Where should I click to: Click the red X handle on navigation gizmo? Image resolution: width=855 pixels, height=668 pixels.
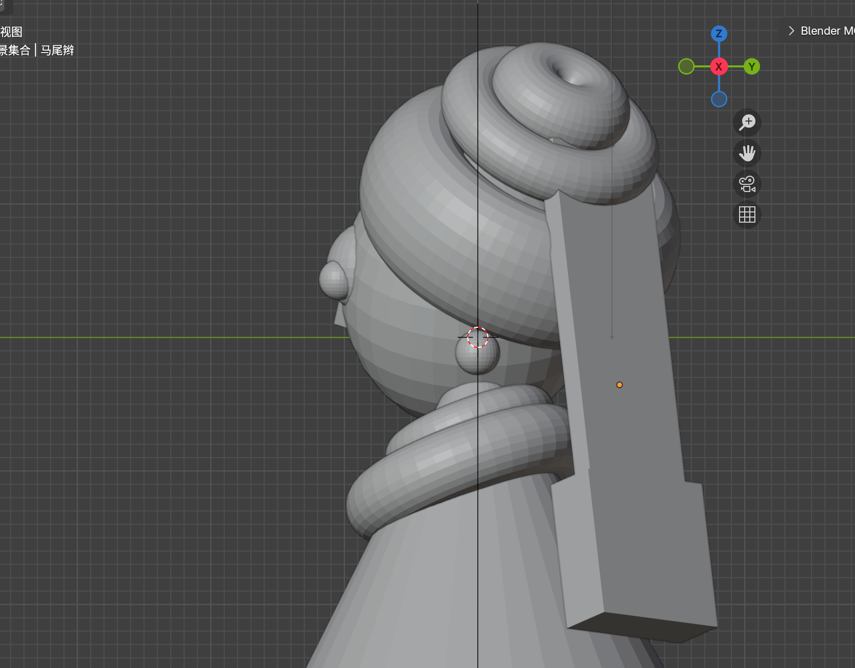(x=719, y=66)
